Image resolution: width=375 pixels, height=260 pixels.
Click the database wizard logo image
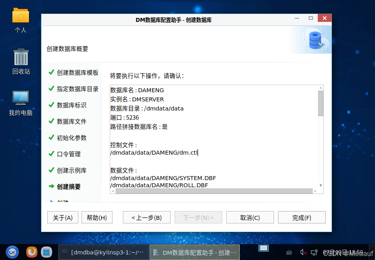click(315, 39)
